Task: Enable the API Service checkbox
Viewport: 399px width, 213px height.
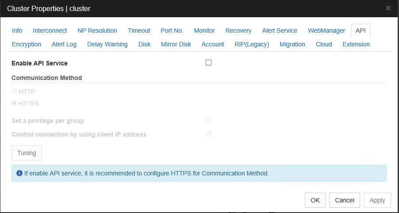Action: click(208, 63)
